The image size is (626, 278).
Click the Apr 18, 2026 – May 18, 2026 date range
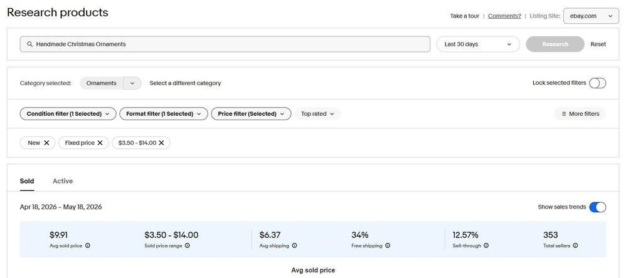tap(61, 207)
